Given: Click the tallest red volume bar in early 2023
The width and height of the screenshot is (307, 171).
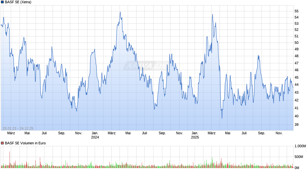Looking at the screenshot, I should pos(9,160).
